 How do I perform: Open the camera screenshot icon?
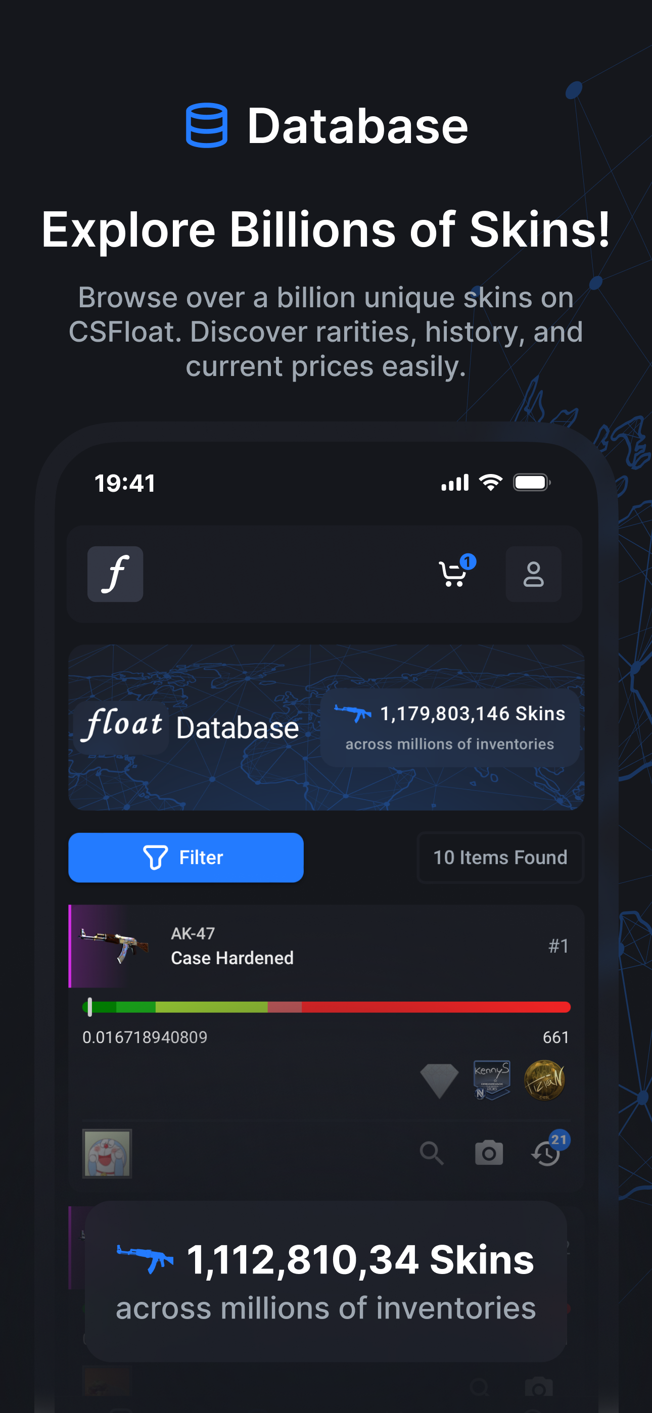coord(488,1152)
